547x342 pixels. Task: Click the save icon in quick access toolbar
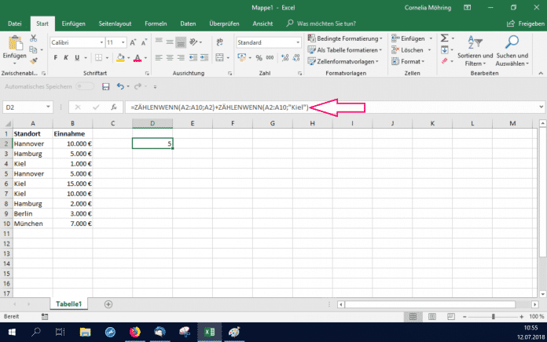101,86
